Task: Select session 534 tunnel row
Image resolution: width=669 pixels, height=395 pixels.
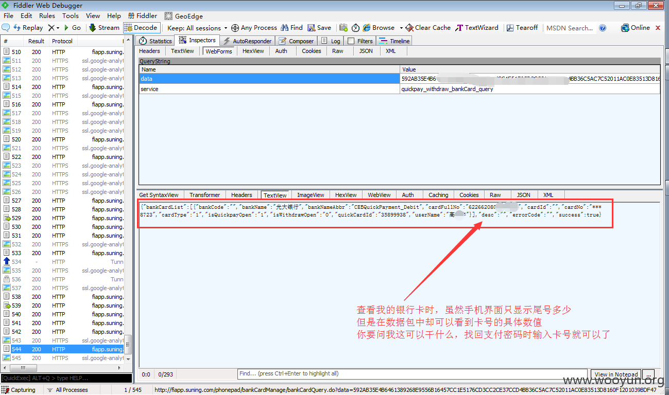Action: tap(62, 262)
